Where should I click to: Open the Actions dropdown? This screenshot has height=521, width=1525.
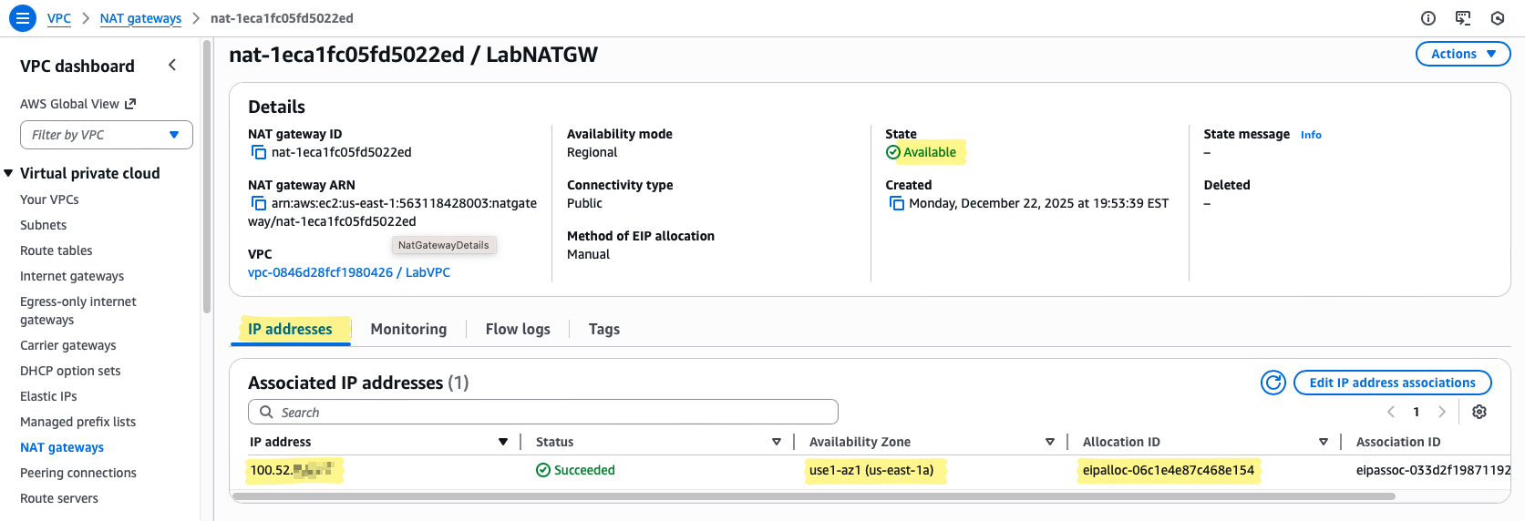coord(1462,54)
